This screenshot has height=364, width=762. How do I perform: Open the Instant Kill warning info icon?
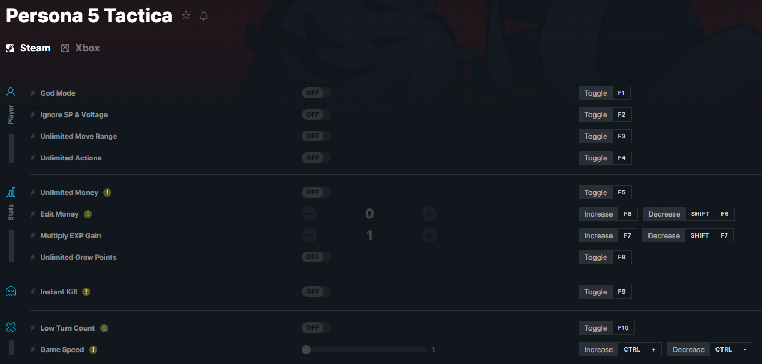pyautogui.click(x=86, y=292)
